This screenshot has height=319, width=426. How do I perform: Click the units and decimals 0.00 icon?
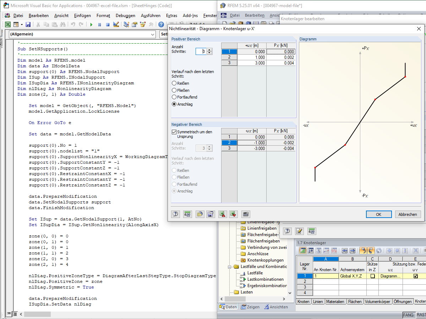(x=187, y=214)
